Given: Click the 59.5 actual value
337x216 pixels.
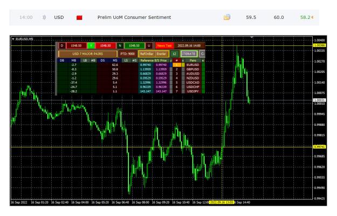Looking at the screenshot, I should [x=251, y=17].
